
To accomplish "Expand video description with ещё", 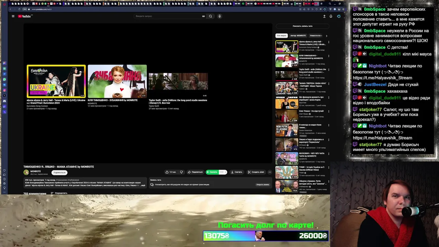I will 143,185.
